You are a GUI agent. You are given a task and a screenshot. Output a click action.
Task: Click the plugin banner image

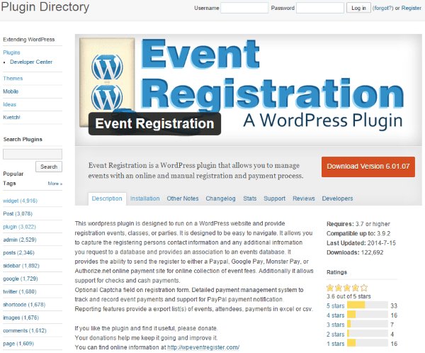[249, 90]
